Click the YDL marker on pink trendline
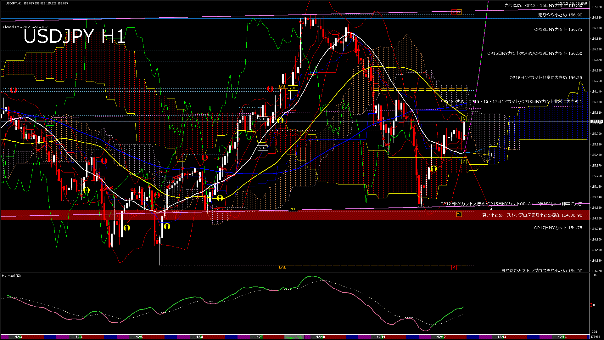 coord(293,209)
